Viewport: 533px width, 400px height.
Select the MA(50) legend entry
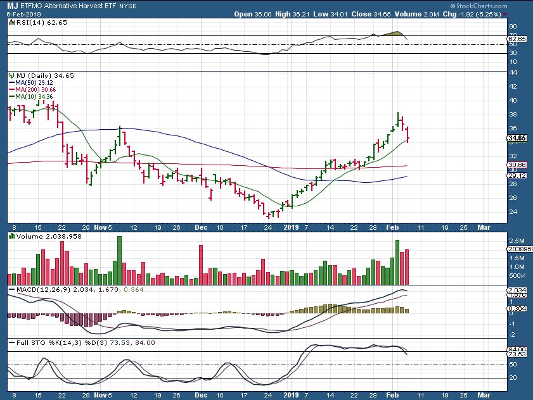point(32,82)
